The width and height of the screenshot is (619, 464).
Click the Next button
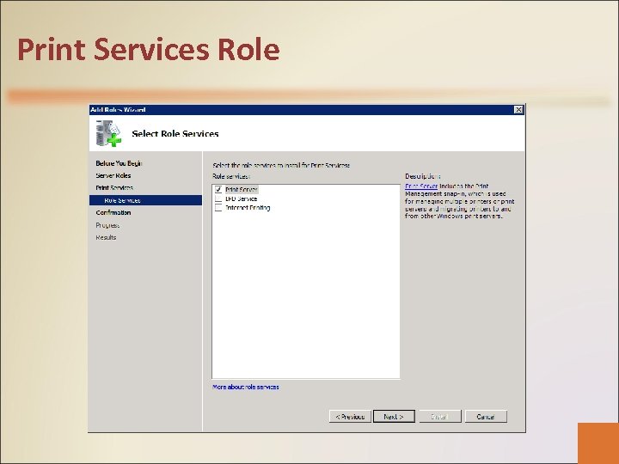pos(394,417)
